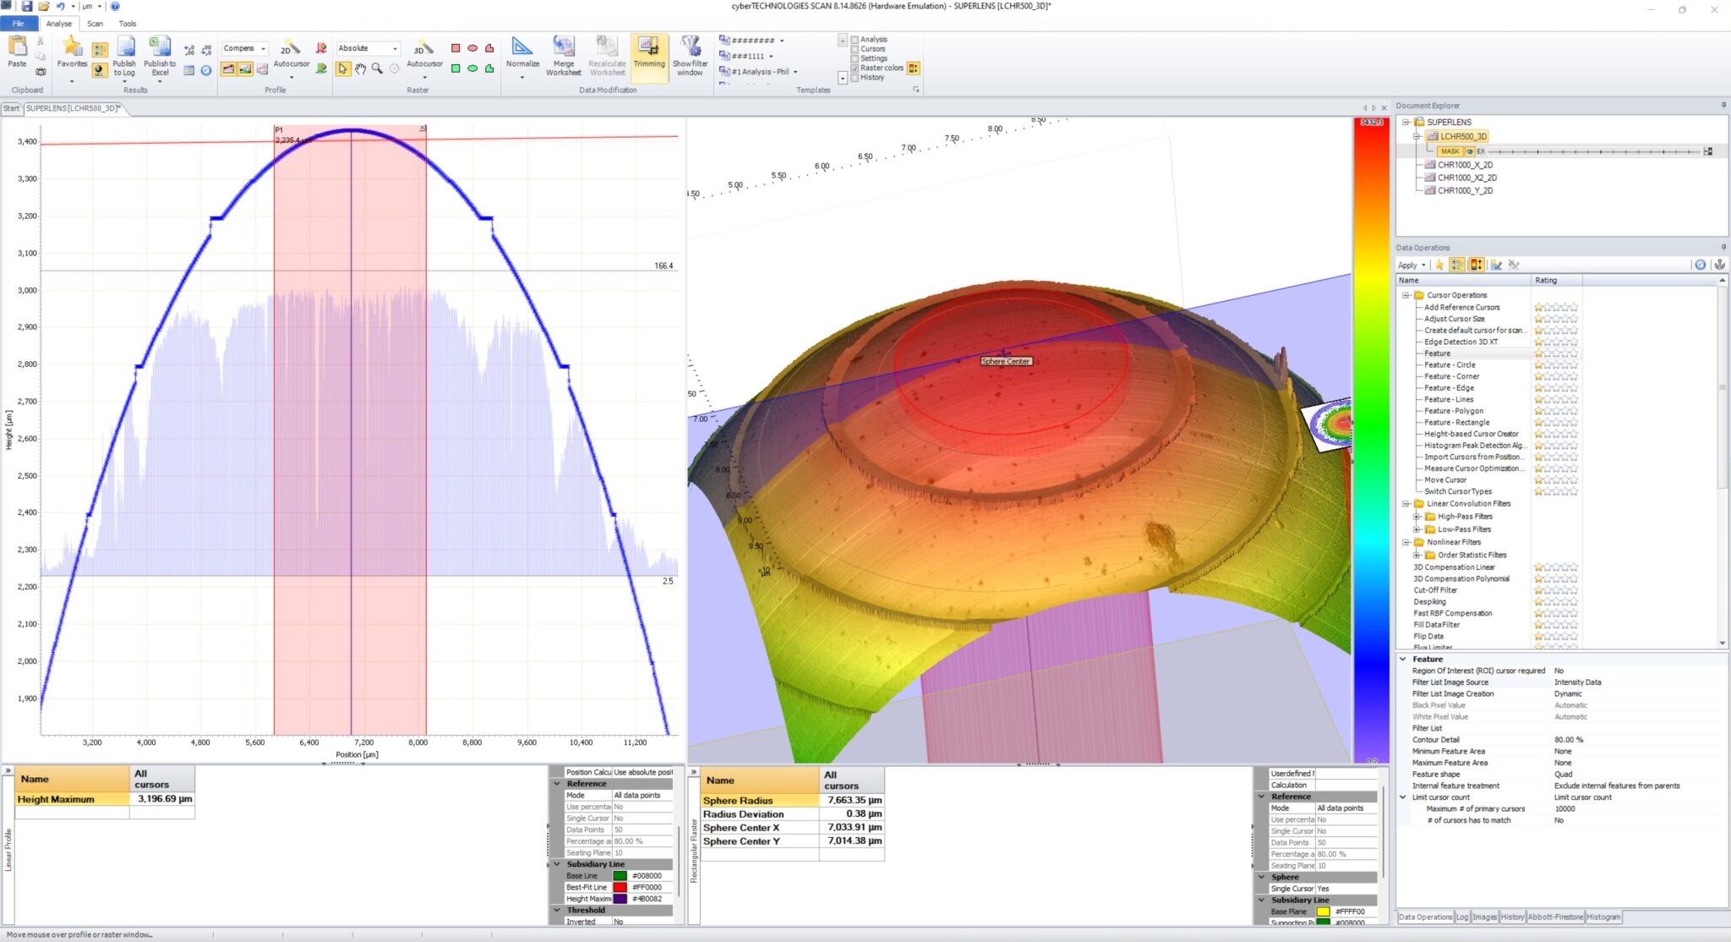This screenshot has height=942, width=1731.
Task: Collapse the Cursor Operations tree folder
Action: (1406, 295)
